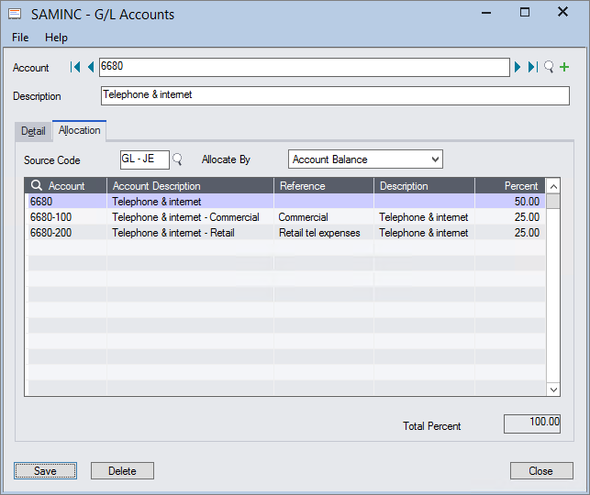Viewport: 590px width, 495px height.
Task: Click the 25.00 percent for 6680-100
Action: [x=510, y=217]
